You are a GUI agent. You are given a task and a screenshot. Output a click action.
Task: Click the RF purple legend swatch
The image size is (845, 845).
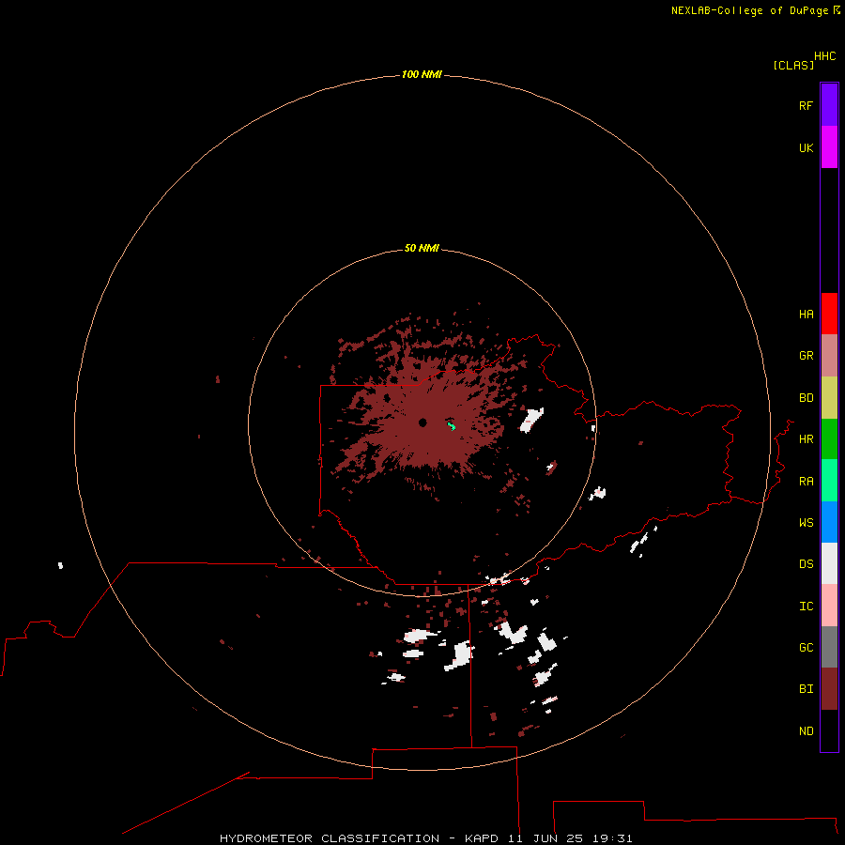pos(829,105)
